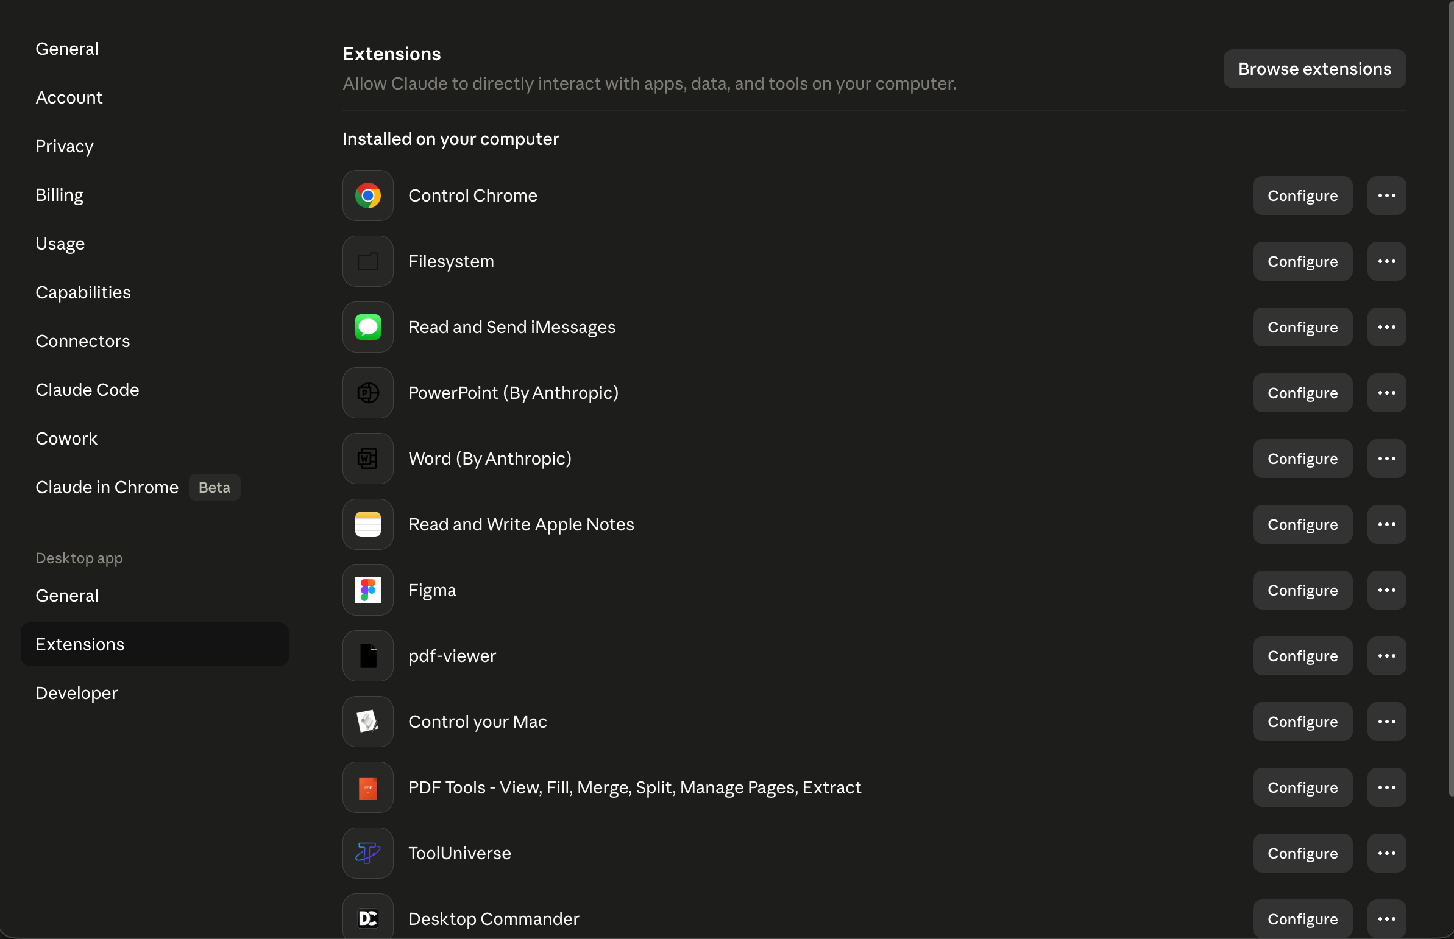Click the Figma extension icon
1454x939 pixels.
368,590
